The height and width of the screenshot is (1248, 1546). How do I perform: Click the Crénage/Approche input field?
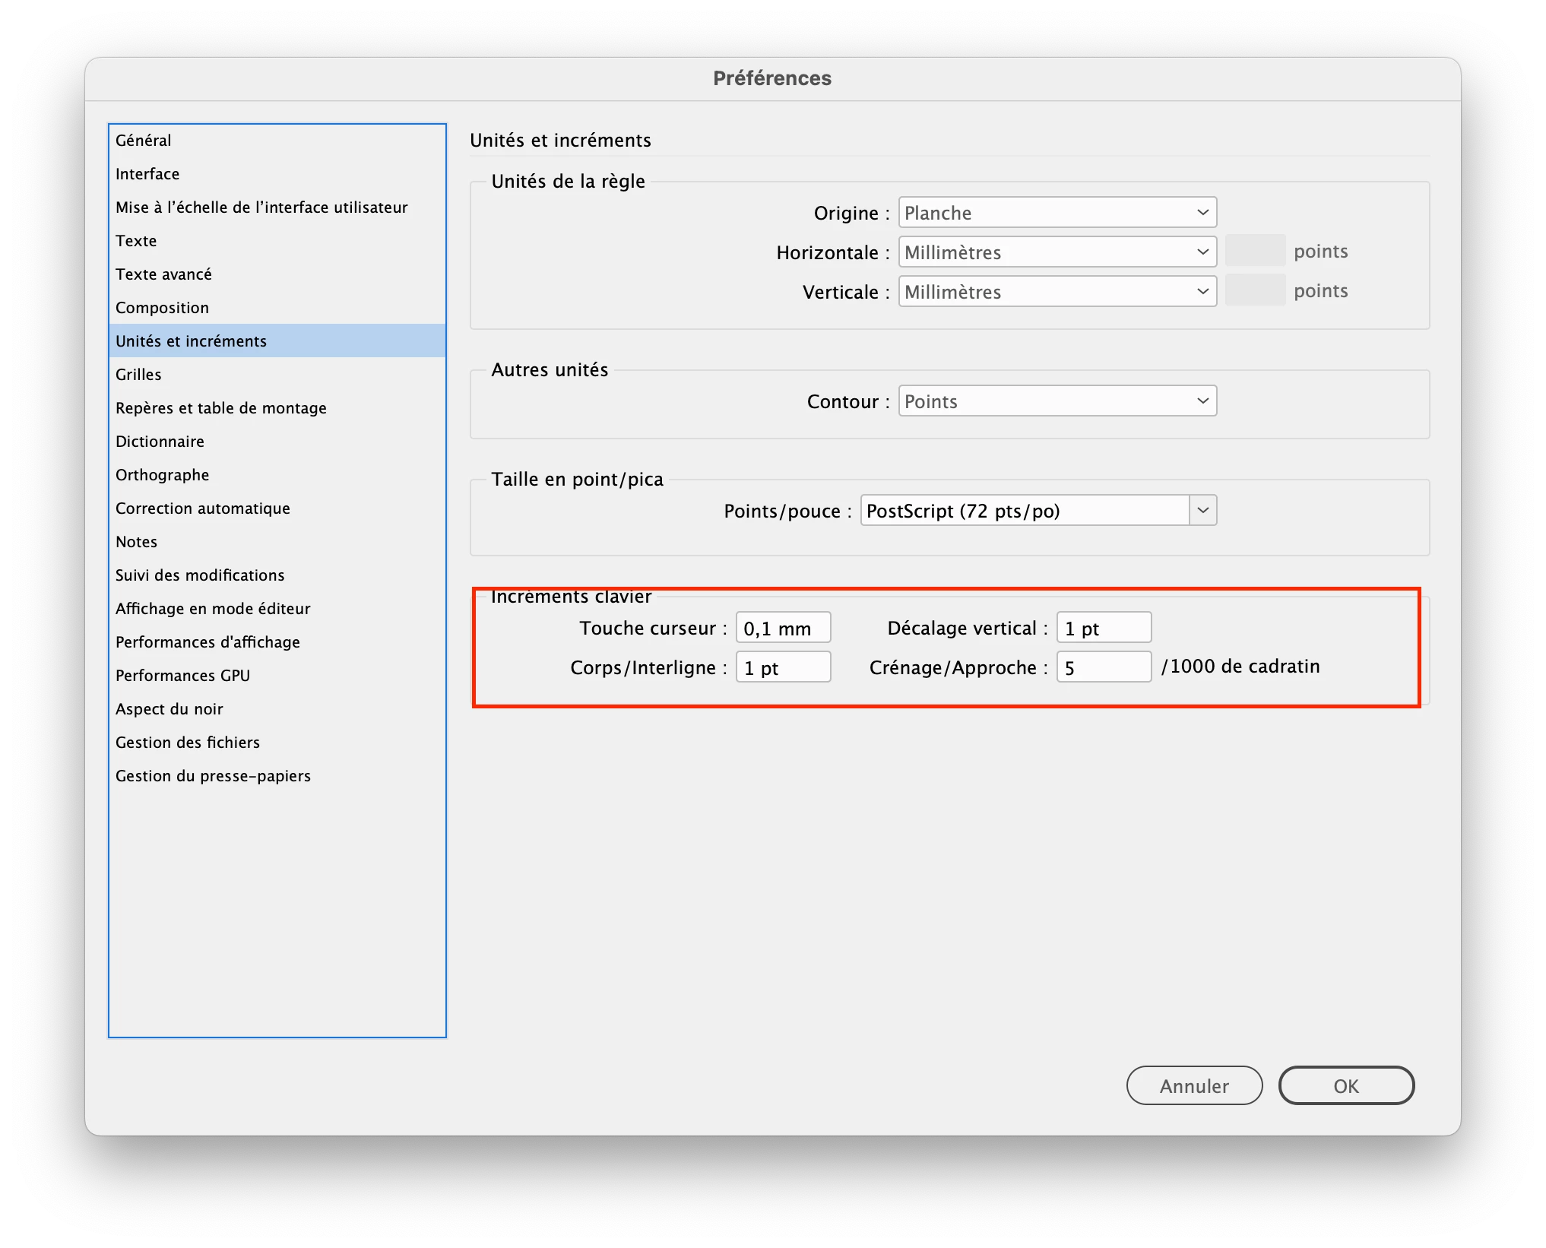1104,668
